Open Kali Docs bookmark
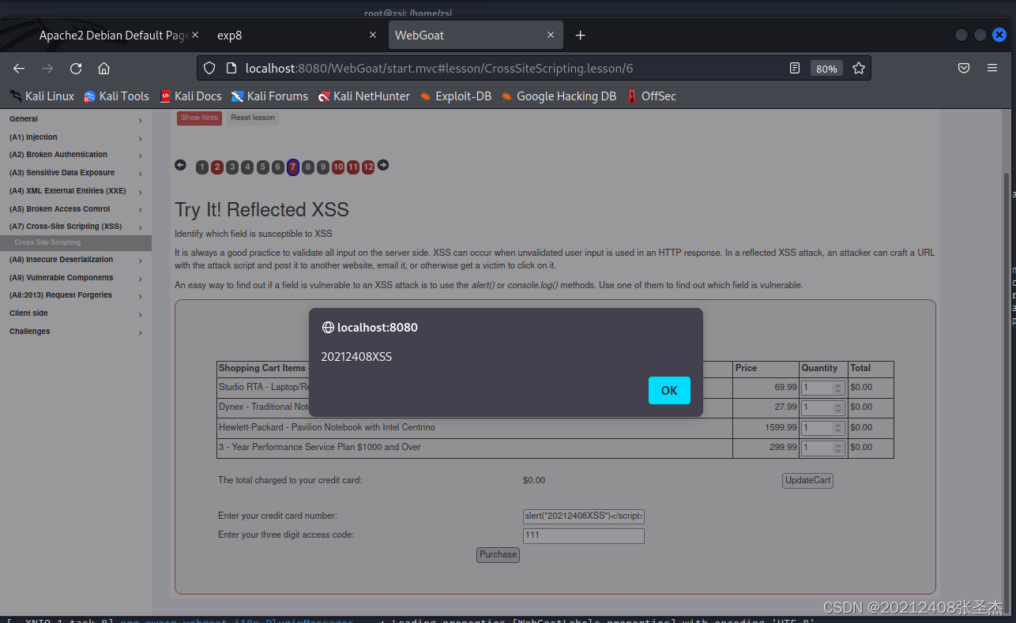 (190, 96)
